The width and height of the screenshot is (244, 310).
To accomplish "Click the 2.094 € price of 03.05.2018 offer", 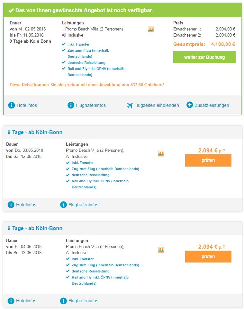I will pyautogui.click(x=208, y=151).
